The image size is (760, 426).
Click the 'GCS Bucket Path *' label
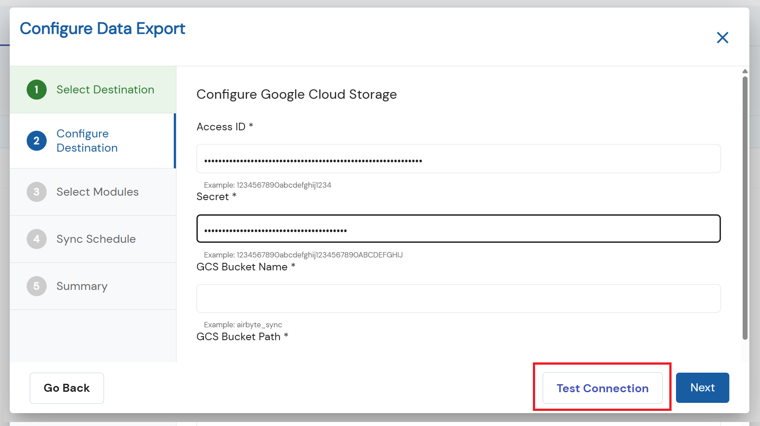tap(242, 337)
